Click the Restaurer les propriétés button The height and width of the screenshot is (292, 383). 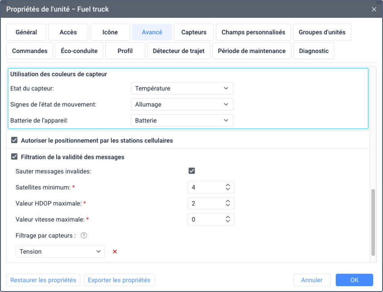pyautogui.click(x=43, y=280)
